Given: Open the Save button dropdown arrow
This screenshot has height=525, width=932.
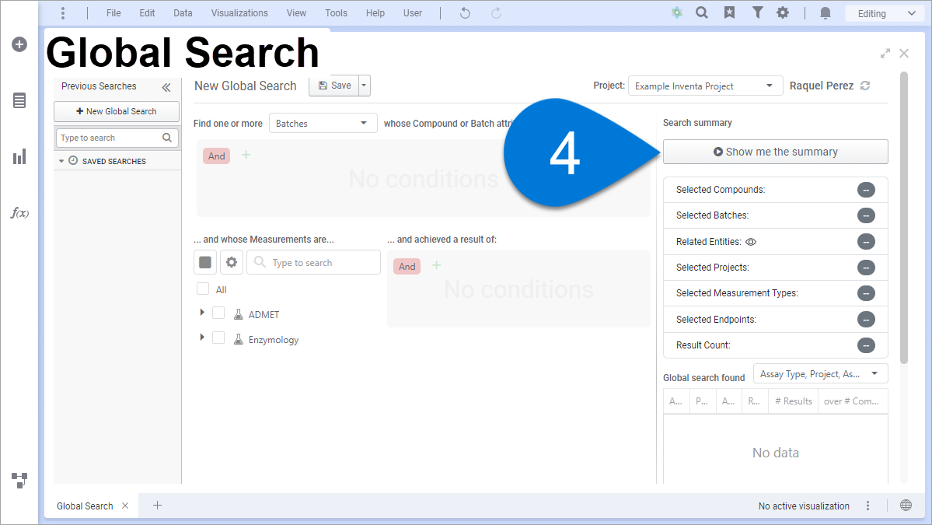Looking at the screenshot, I should [x=365, y=86].
